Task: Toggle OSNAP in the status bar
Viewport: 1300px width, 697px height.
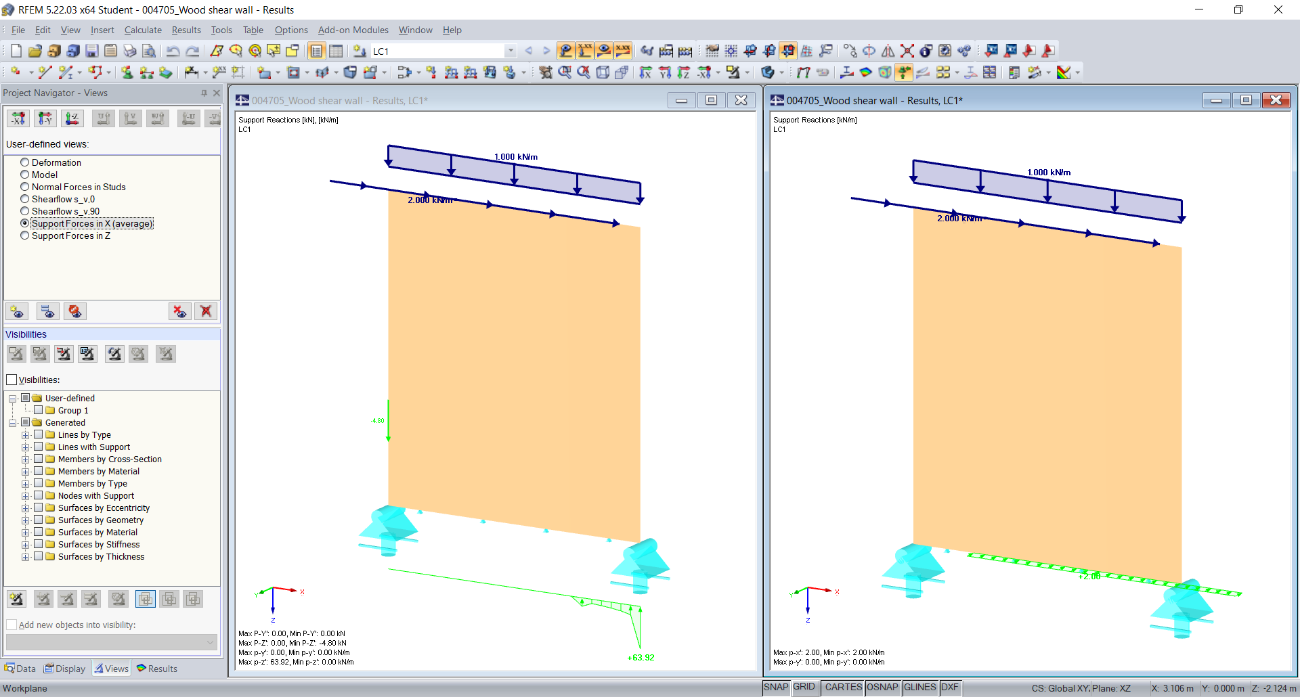Action: 882,688
